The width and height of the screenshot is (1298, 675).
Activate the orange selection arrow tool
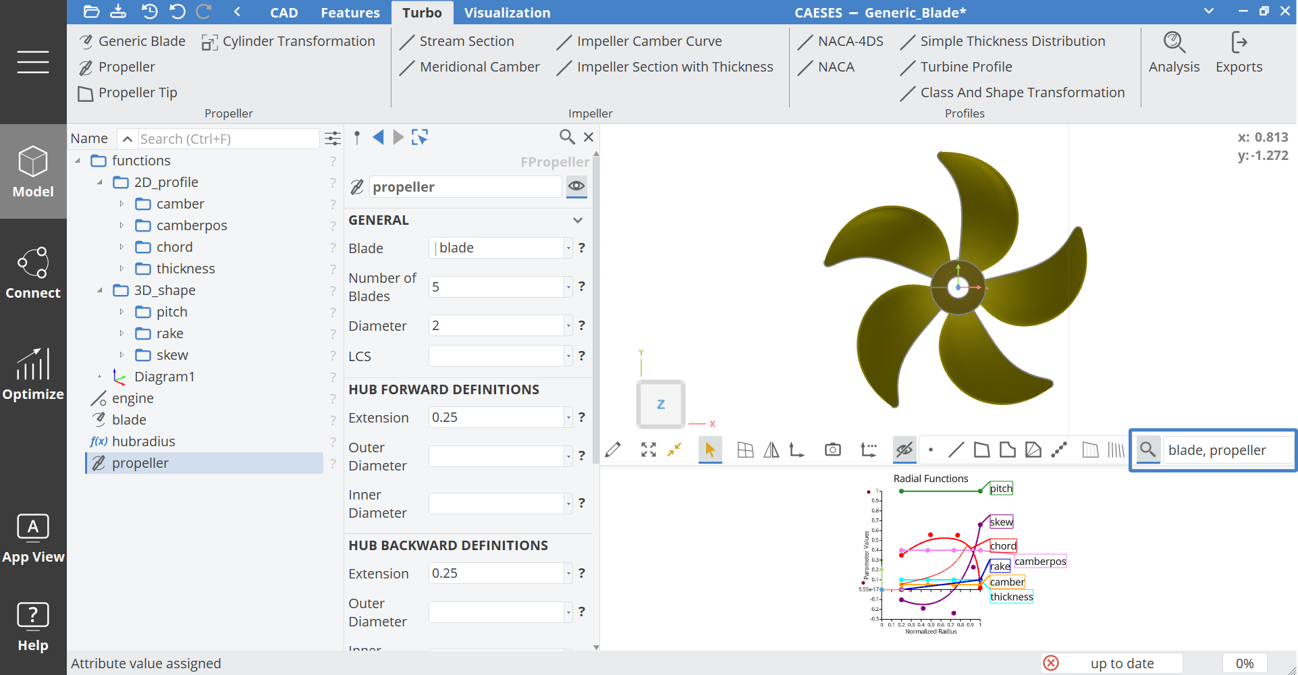click(x=709, y=450)
